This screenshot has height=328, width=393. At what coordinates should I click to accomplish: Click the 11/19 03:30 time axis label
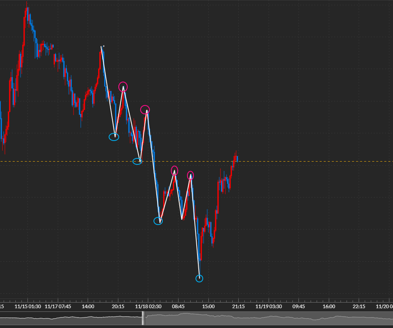click(x=268, y=307)
